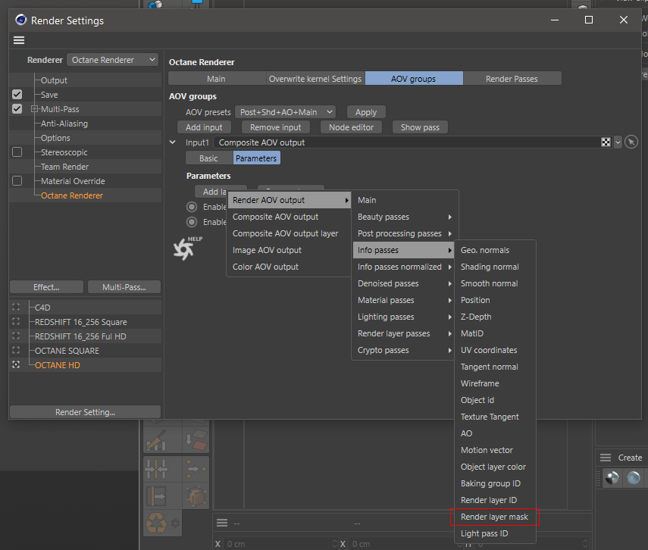This screenshot has height=550, width=648.
Task: Click the polygon clone arrow tool icon
Action: (196, 440)
